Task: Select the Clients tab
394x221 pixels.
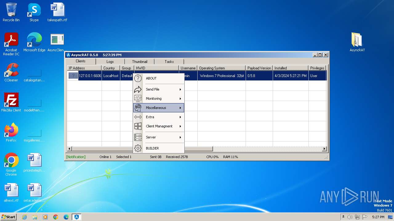Action: click(81, 61)
